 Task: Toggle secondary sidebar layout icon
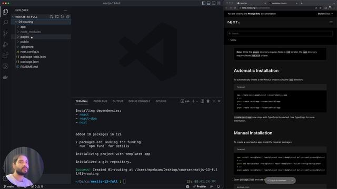coord(214,3)
